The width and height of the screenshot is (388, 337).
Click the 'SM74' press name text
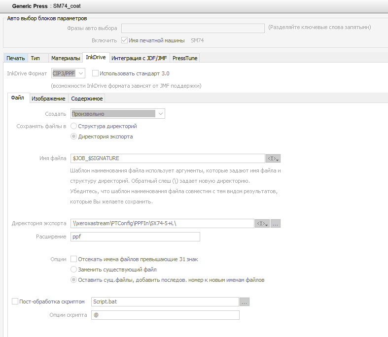pos(197,40)
